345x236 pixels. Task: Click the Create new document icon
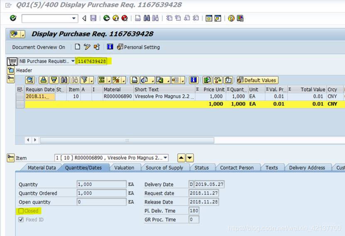click(x=78, y=47)
